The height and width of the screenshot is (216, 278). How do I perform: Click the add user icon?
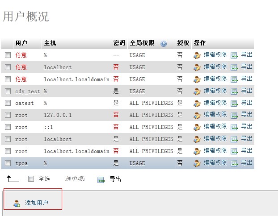coord(17,204)
